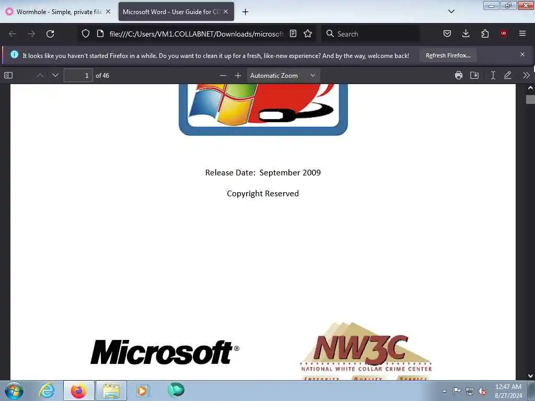Close the Microsoft Word PDF tab
The height and width of the screenshot is (401, 535).
226,11
